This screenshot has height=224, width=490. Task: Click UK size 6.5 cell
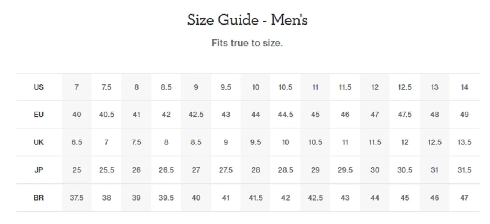coord(76,143)
